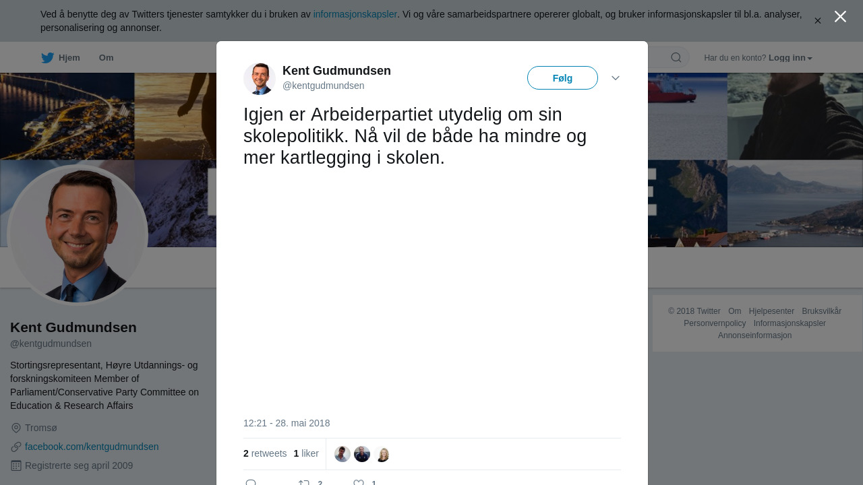863x485 pixels.
Task: Open facebook.com/kentgudmundsen profile link
Action: coord(92,447)
